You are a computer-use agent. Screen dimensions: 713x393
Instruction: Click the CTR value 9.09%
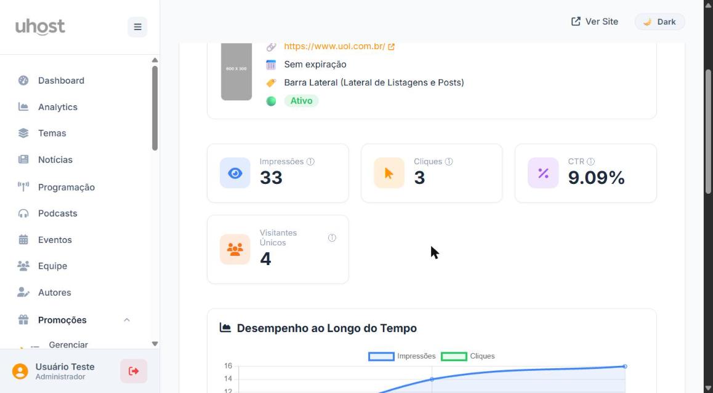[596, 178]
